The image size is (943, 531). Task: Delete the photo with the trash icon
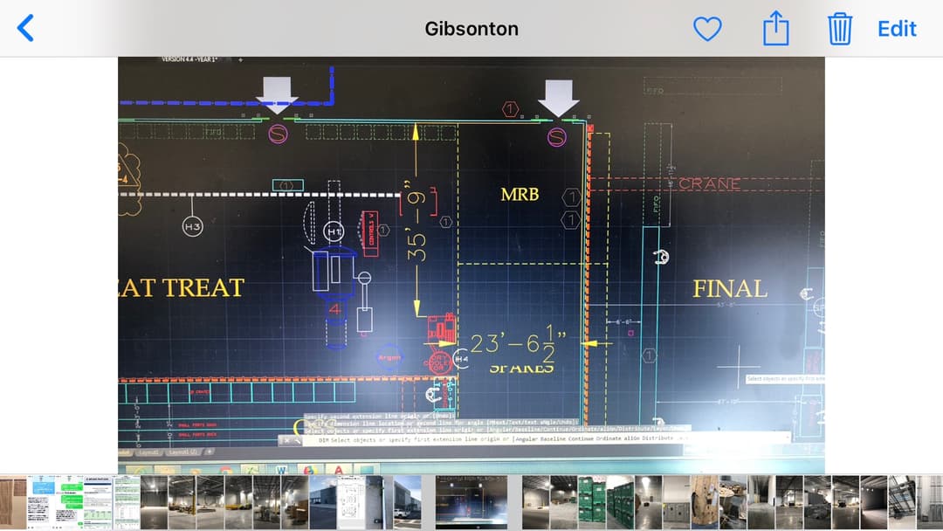840,28
